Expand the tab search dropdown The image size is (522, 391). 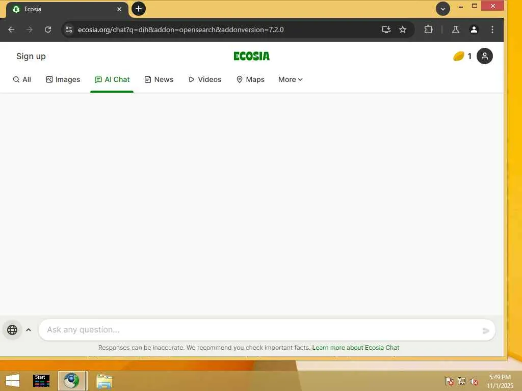[443, 9]
